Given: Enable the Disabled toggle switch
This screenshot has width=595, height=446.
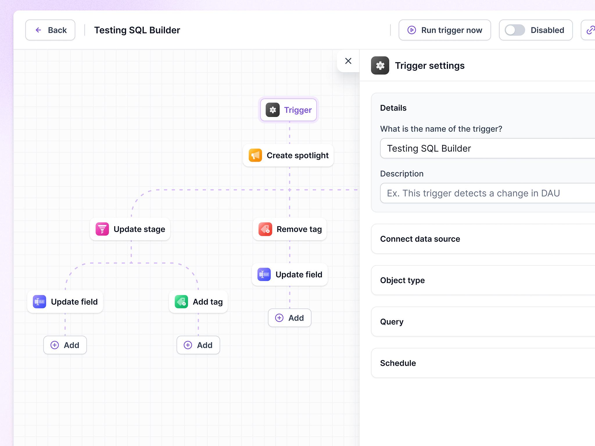Looking at the screenshot, I should tap(515, 30).
